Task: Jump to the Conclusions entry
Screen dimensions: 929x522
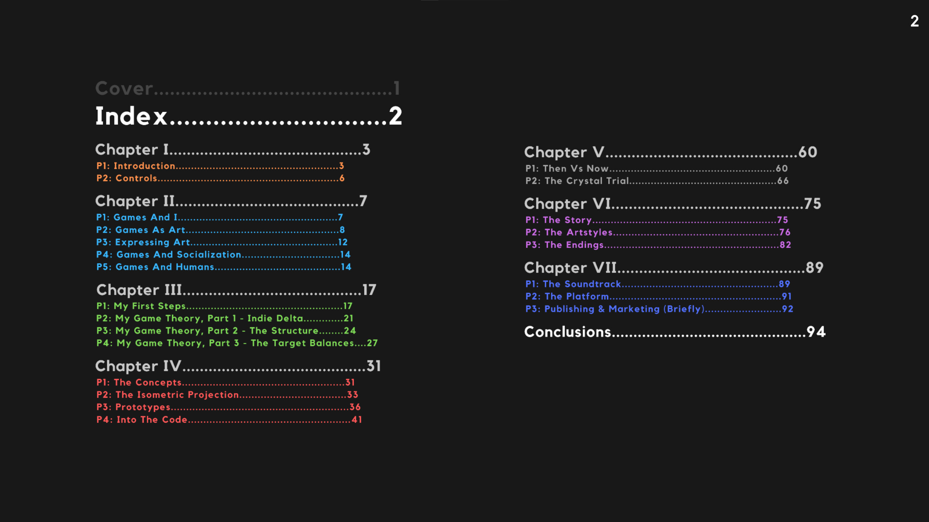Action: point(674,332)
